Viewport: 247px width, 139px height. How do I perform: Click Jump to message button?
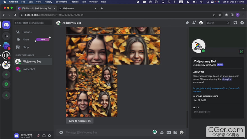[x=79, y=121]
